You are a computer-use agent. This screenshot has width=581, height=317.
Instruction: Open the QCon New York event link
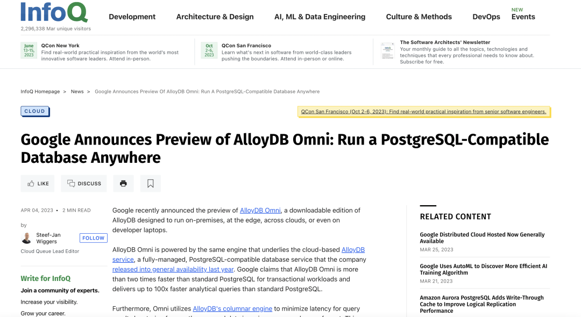point(60,46)
